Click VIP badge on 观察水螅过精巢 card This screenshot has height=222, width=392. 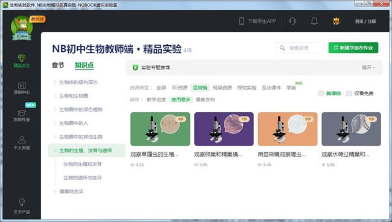click(371, 119)
